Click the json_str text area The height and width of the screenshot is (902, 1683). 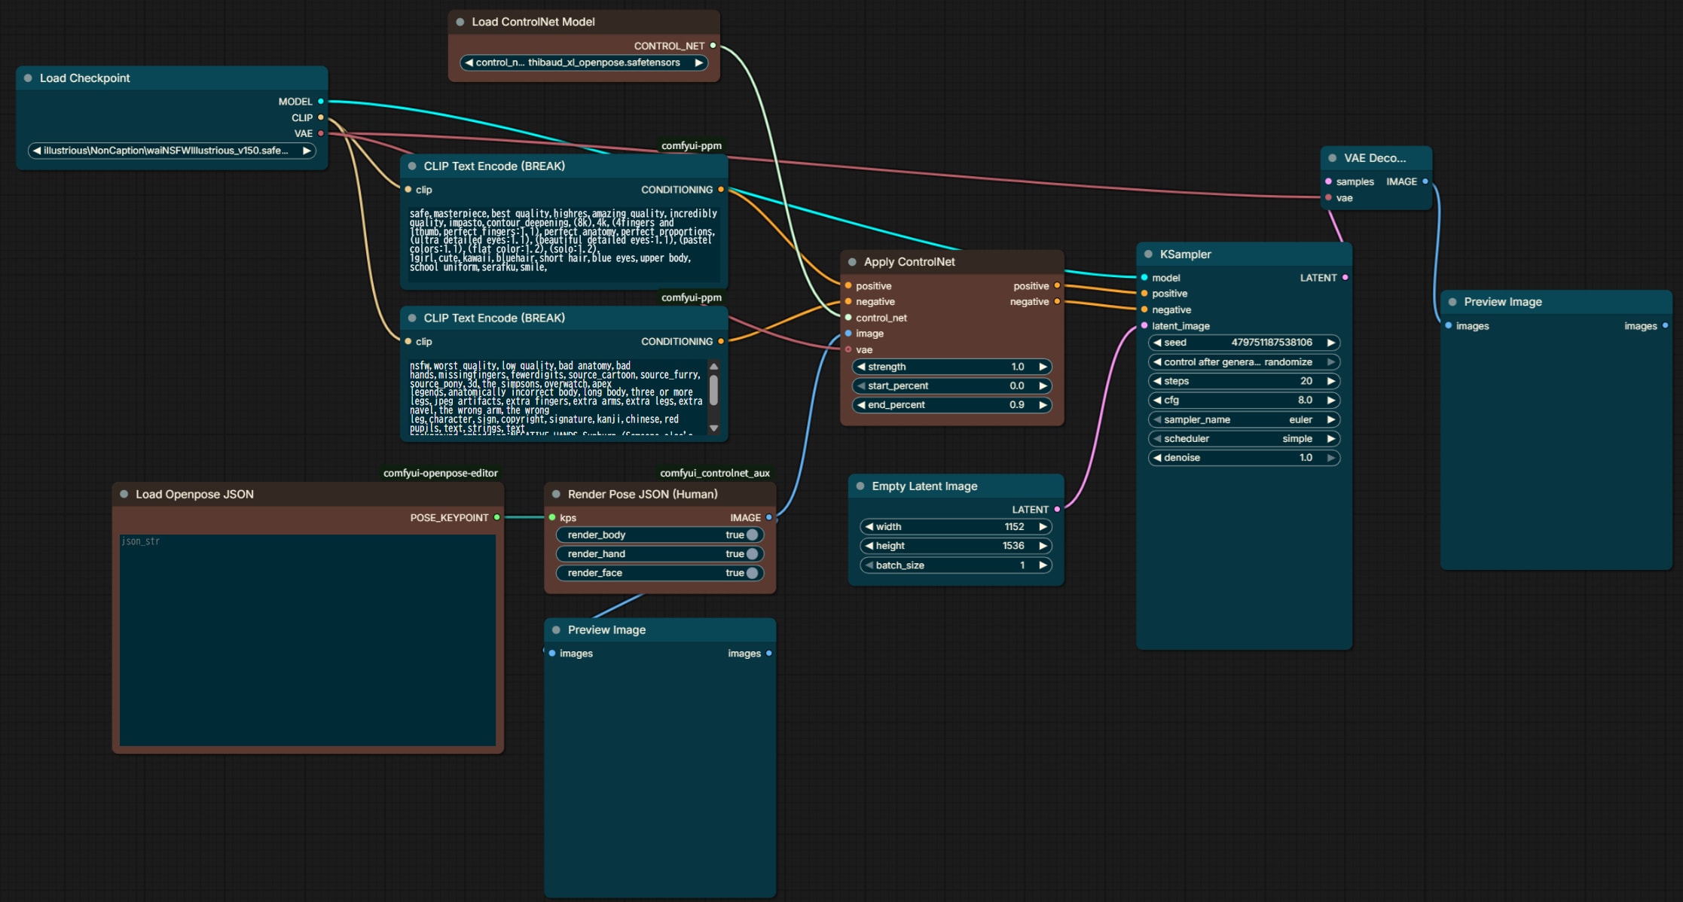pos(307,640)
